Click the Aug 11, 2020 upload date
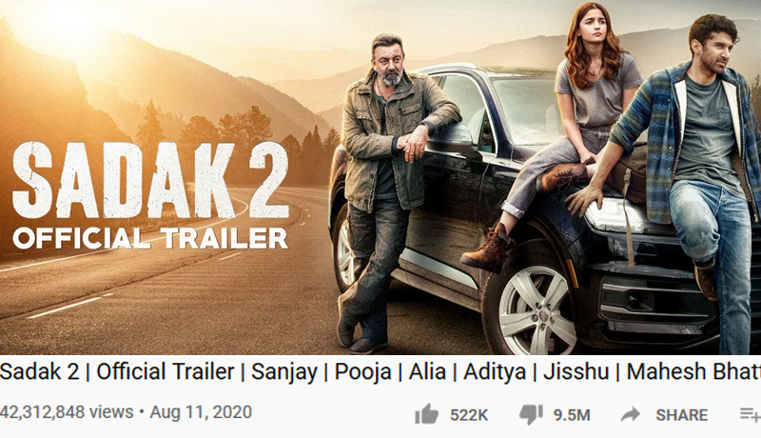This screenshot has height=438, width=761. click(x=201, y=412)
